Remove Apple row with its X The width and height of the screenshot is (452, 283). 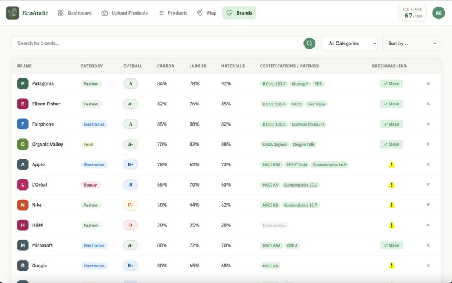point(428,164)
